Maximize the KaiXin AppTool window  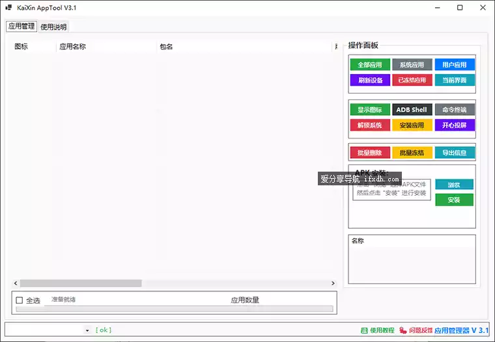point(460,8)
